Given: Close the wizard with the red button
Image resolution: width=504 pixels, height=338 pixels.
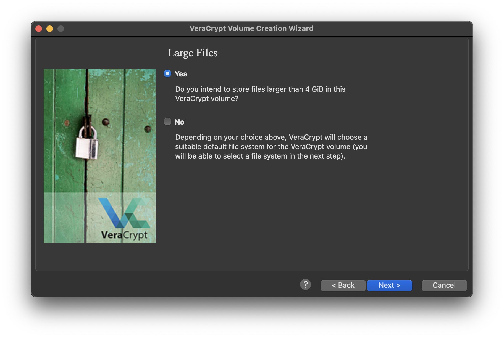Looking at the screenshot, I should tap(39, 29).
